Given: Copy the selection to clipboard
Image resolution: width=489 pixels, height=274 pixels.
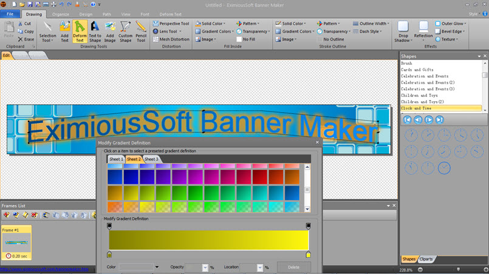Looking at the screenshot, I should [26, 32].
